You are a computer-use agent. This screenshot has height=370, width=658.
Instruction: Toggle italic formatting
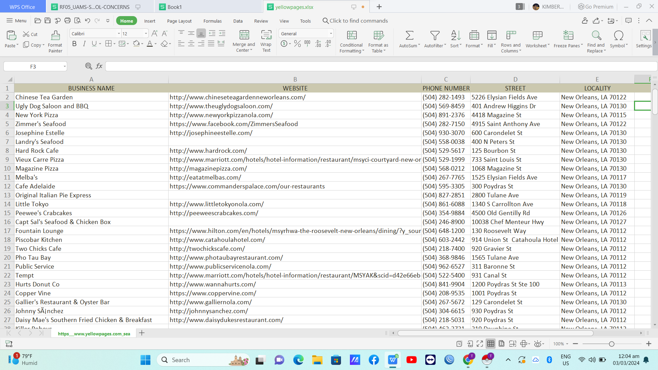tap(84, 44)
